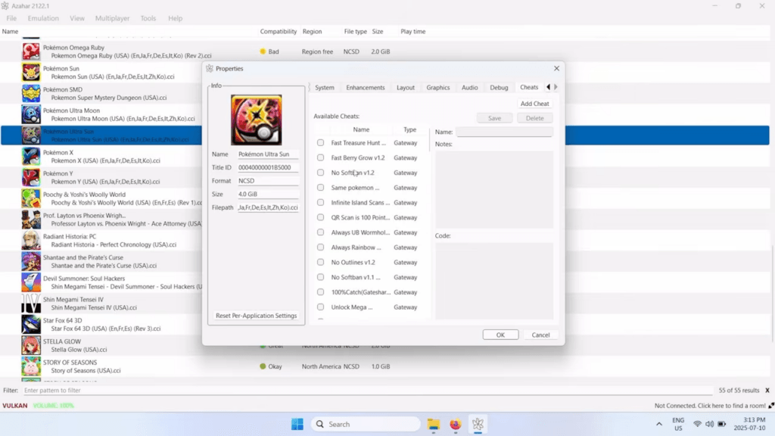The image size is (775, 436).
Task: Switch to the Audio tab
Action: tap(469, 88)
